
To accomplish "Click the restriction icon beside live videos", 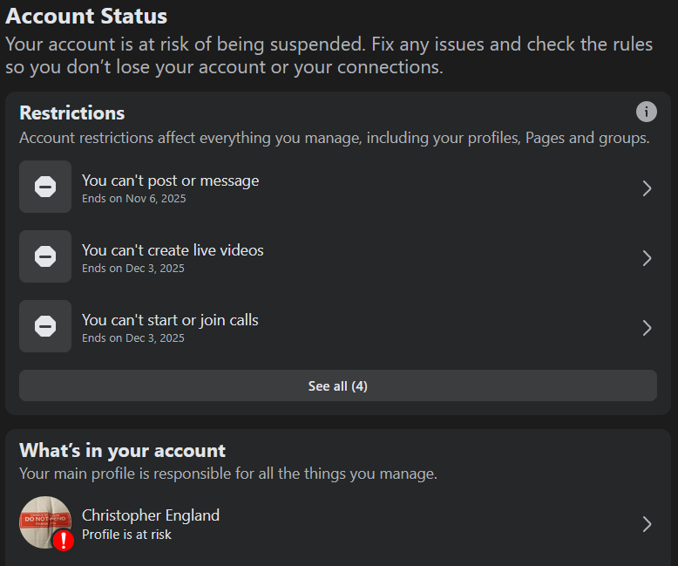I will (45, 256).
